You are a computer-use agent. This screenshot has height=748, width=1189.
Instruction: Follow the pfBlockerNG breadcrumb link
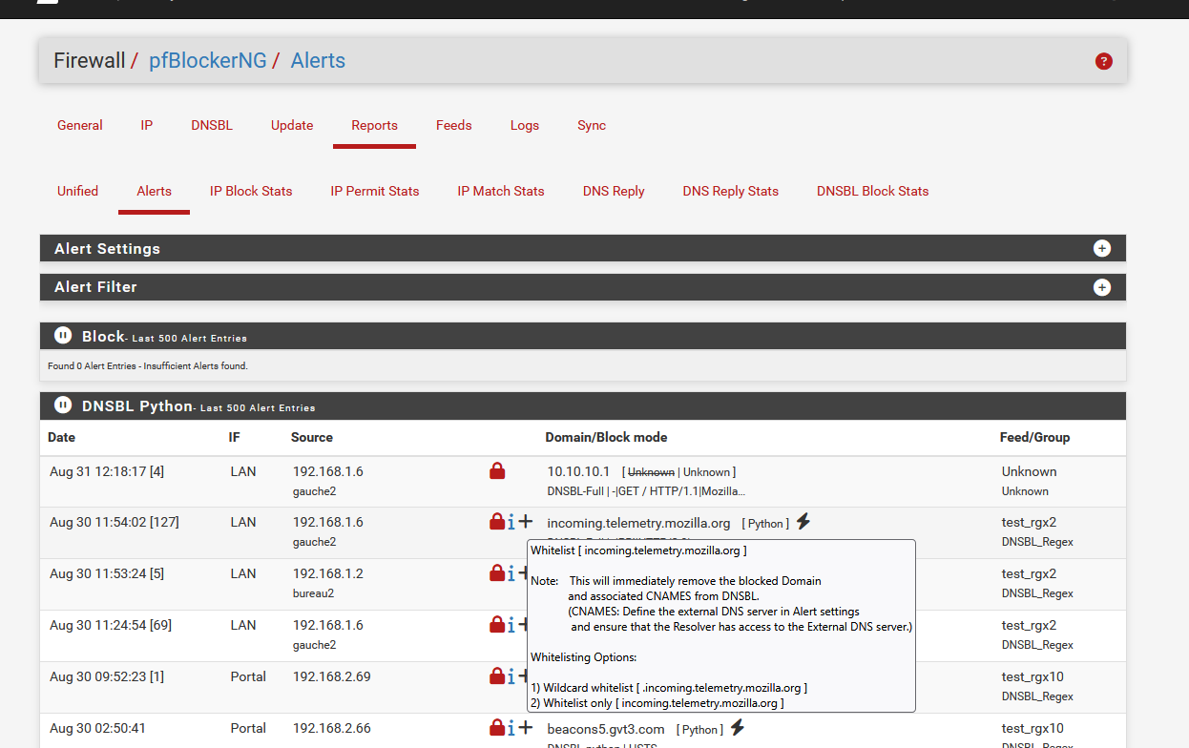(208, 61)
